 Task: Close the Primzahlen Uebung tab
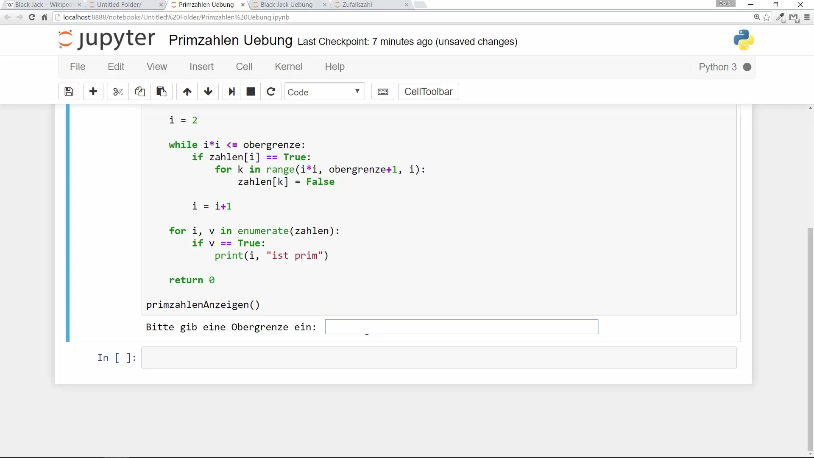tap(243, 5)
